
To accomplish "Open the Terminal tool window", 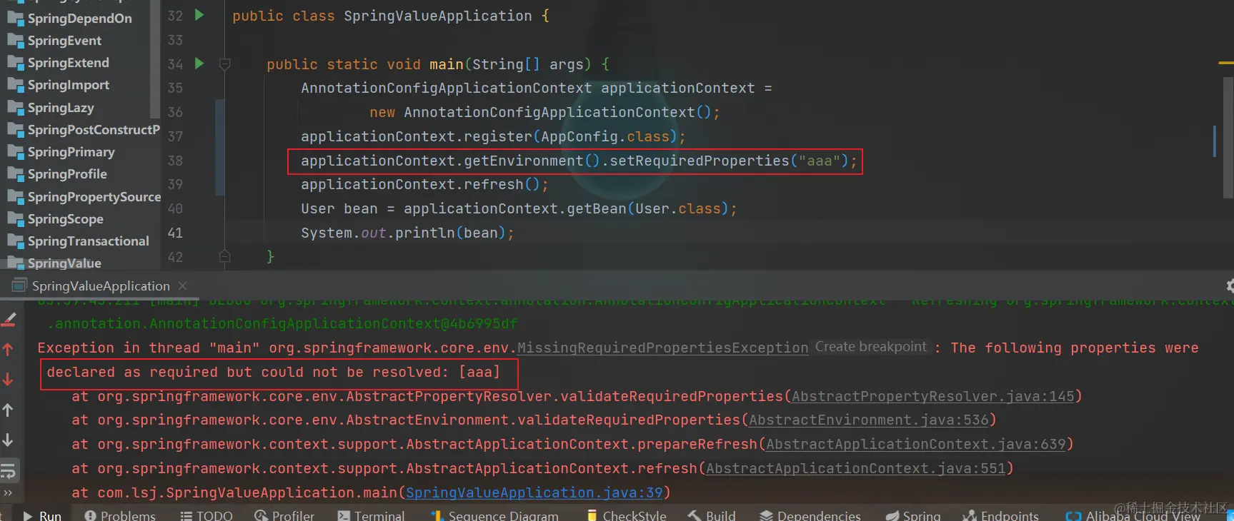I will tap(371, 515).
